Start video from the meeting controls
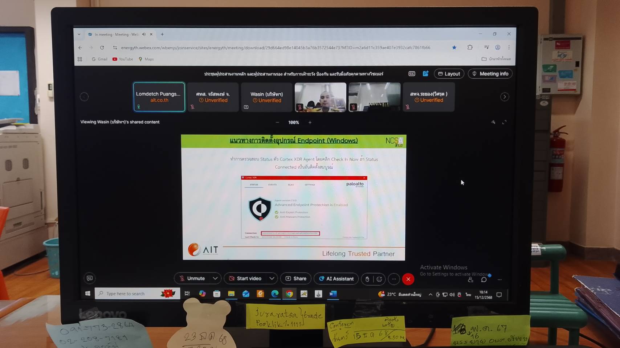Image resolution: width=620 pixels, height=348 pixels. 245,278
